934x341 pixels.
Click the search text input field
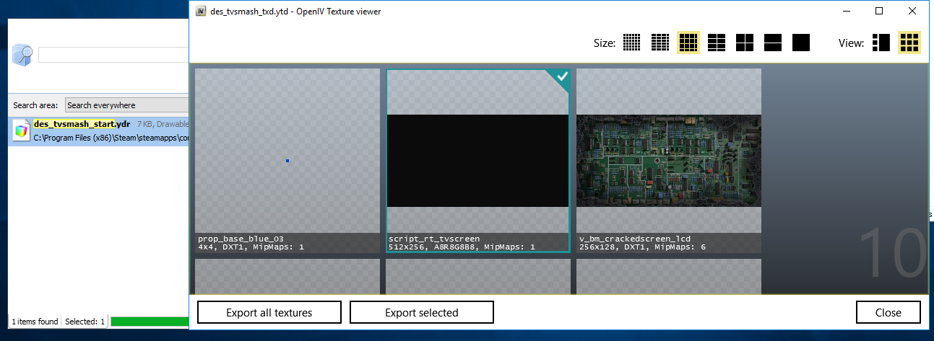(113, 55)
